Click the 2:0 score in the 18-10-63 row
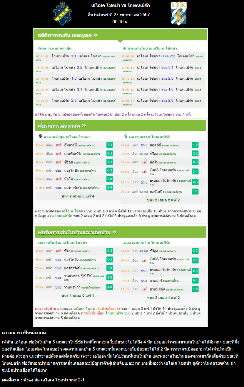This screenshot has height=387, width=244. [x=171, y=78]
